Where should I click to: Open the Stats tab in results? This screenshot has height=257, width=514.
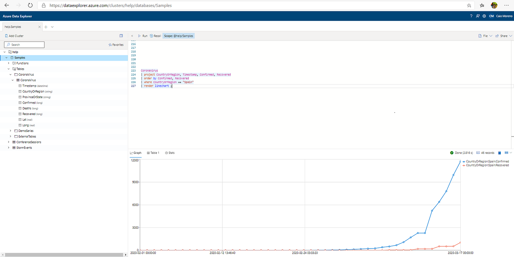pyautogui.click(x=170, y=153)
